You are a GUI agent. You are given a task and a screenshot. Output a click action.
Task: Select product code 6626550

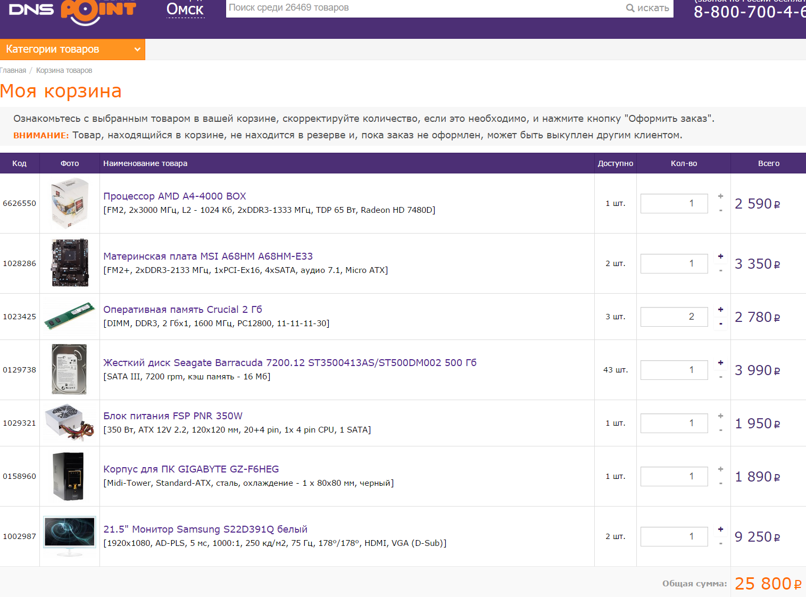(x=20, y=203)
